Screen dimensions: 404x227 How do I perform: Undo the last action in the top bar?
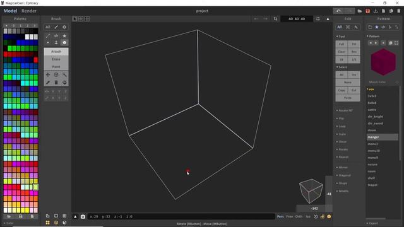tap(338, 11)
